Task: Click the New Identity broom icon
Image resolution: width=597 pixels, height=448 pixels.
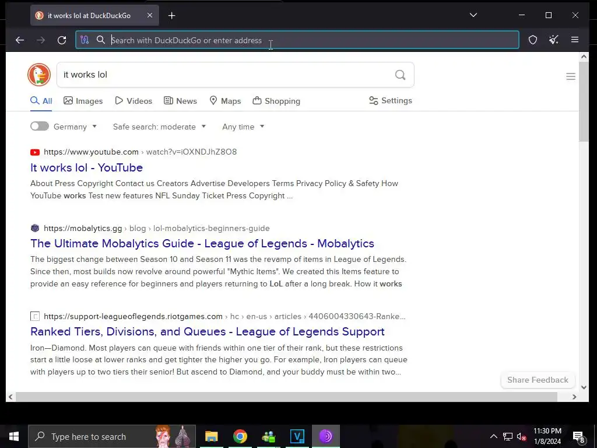Action: pyautogui.click(x=554, y=40)
